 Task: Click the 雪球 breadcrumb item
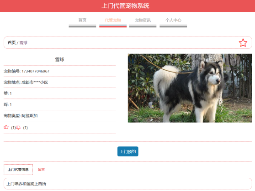[x=23, y=43]
